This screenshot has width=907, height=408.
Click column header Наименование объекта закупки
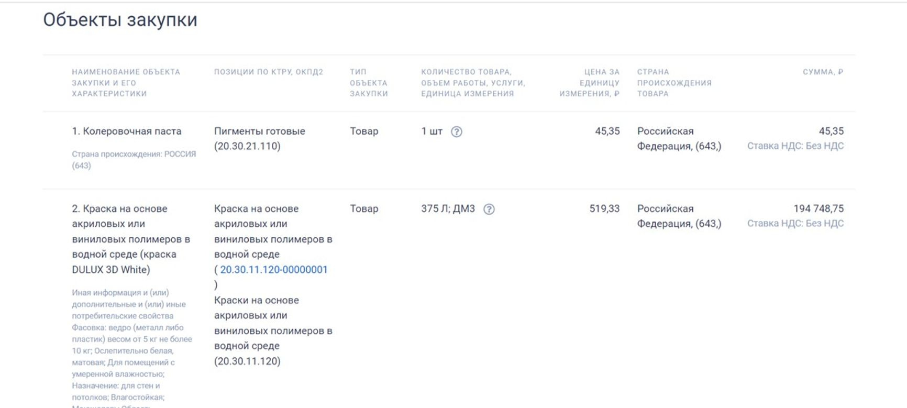(x=126, y=83)
